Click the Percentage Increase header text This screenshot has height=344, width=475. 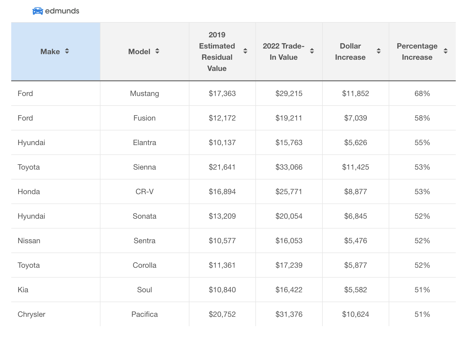(417, 51)
